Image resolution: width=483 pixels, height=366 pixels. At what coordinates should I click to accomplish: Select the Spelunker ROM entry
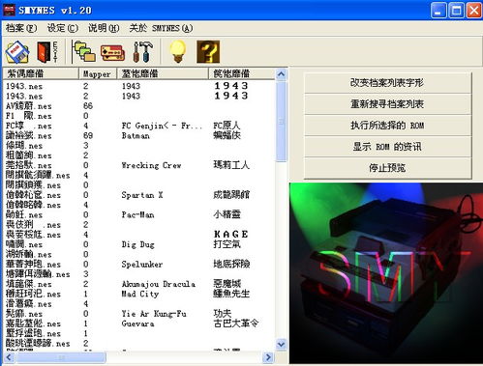coord(138,265)
